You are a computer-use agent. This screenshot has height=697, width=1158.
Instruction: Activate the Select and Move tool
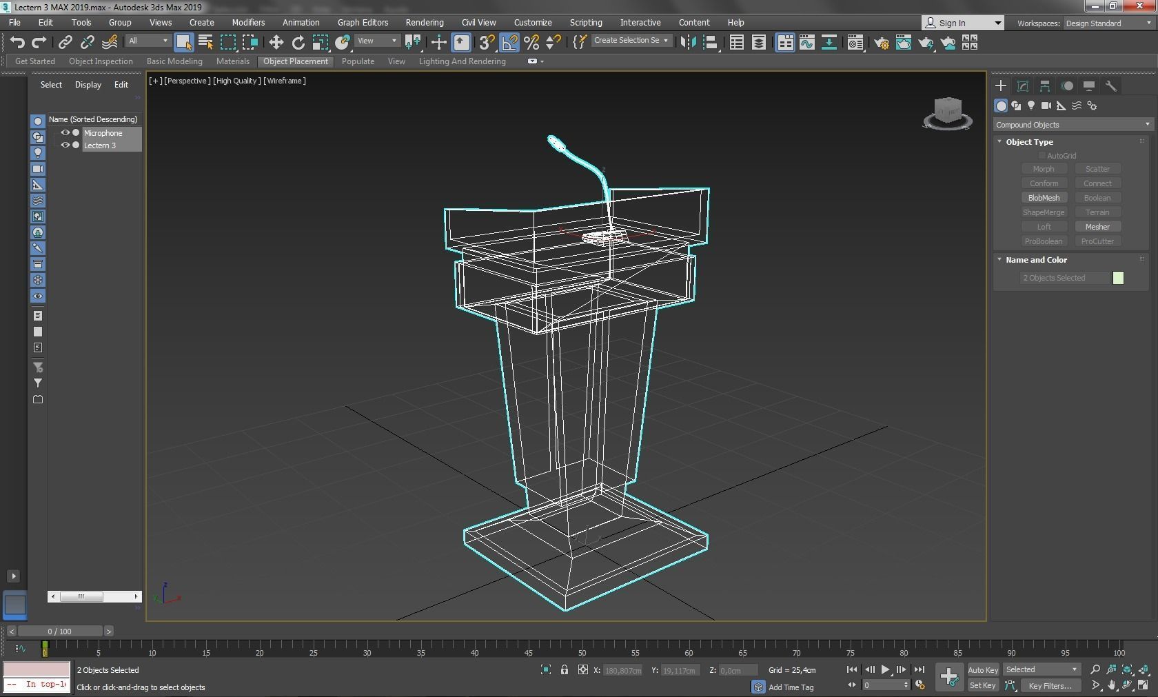(x=276, y=43)
